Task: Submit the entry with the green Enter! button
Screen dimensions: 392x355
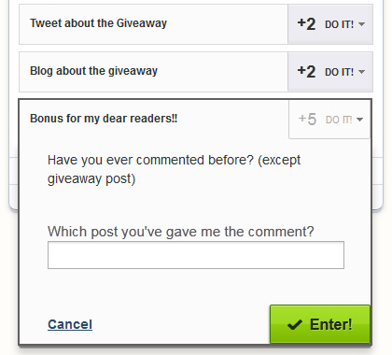Action: (x=320, y=324)
